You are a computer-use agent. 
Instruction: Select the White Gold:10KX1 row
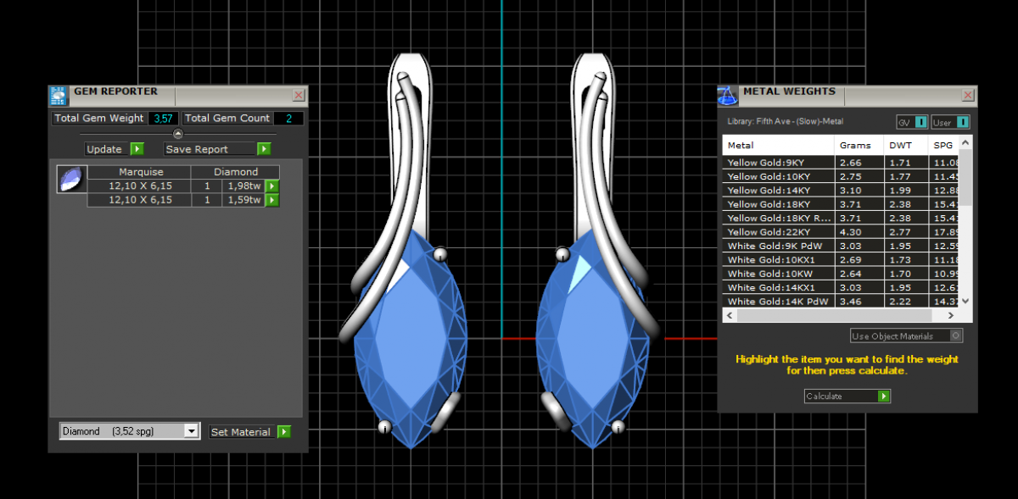[842, 259]
